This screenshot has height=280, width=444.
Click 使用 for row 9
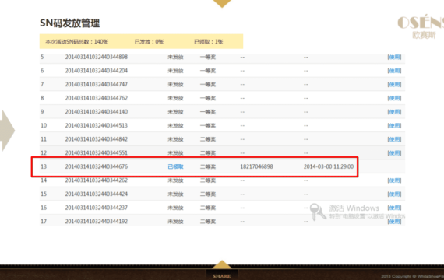(x=394, y=112)
